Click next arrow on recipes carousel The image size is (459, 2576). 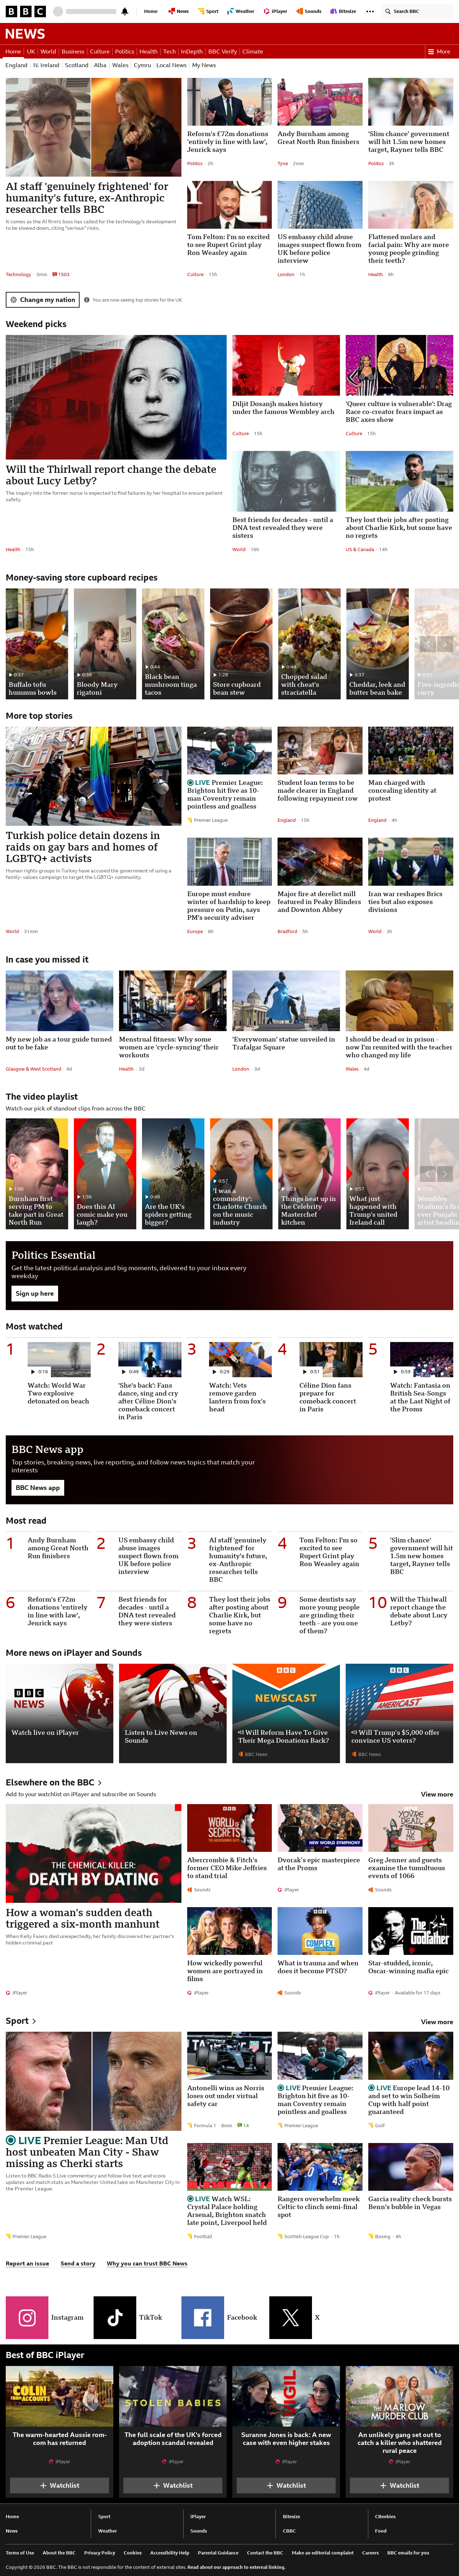click(x=445, y=644)
